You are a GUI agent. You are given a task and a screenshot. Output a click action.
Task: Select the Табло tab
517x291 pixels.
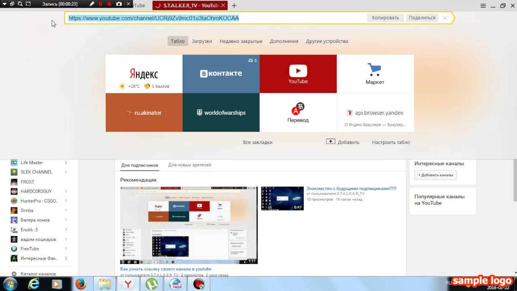[178, 41]
